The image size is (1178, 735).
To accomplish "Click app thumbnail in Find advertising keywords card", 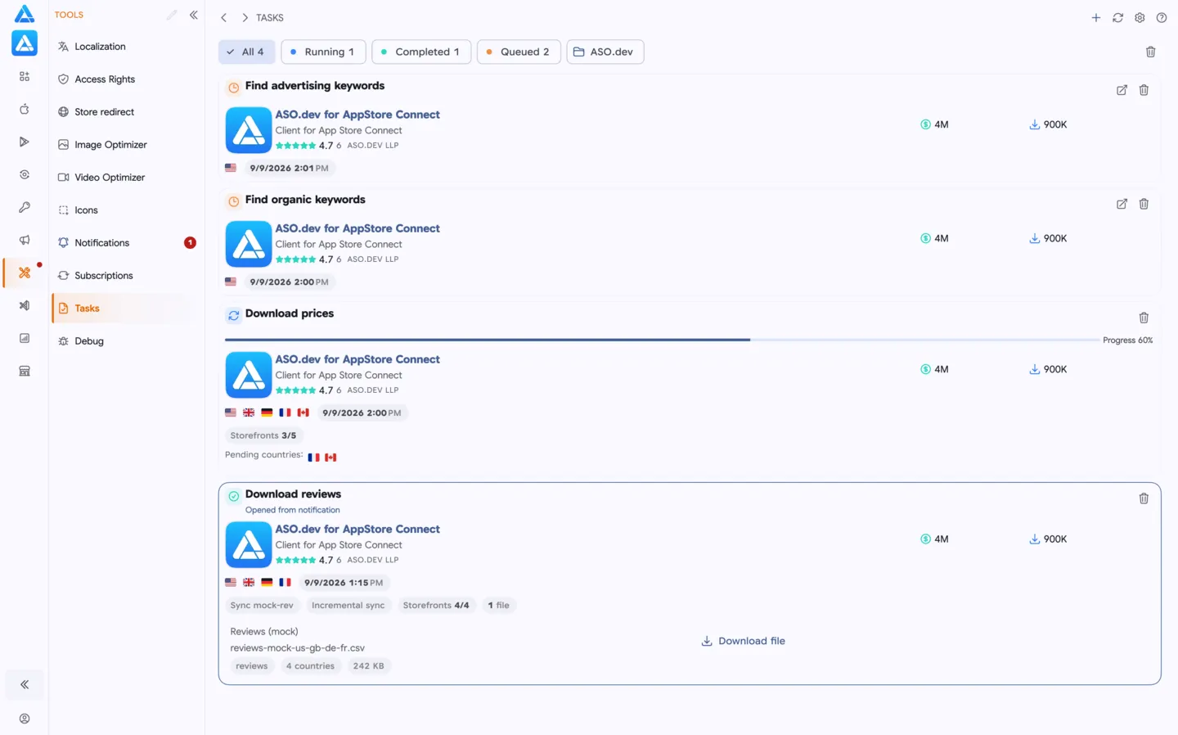I will point(249,130).
